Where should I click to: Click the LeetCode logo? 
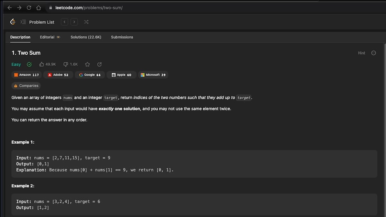click(13, 22)
